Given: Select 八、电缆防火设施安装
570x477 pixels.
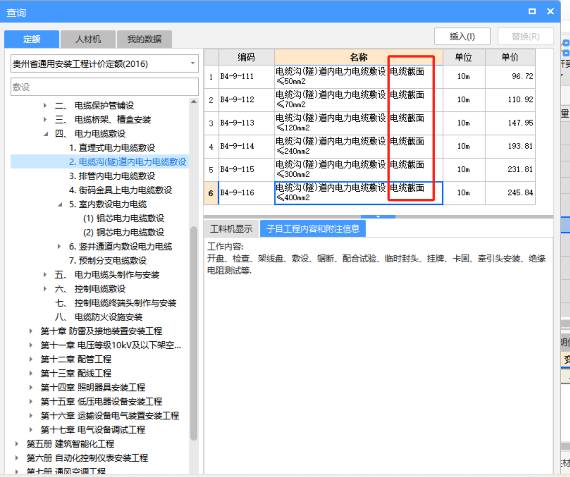Looking at the screenshot, I should point(99,317).
